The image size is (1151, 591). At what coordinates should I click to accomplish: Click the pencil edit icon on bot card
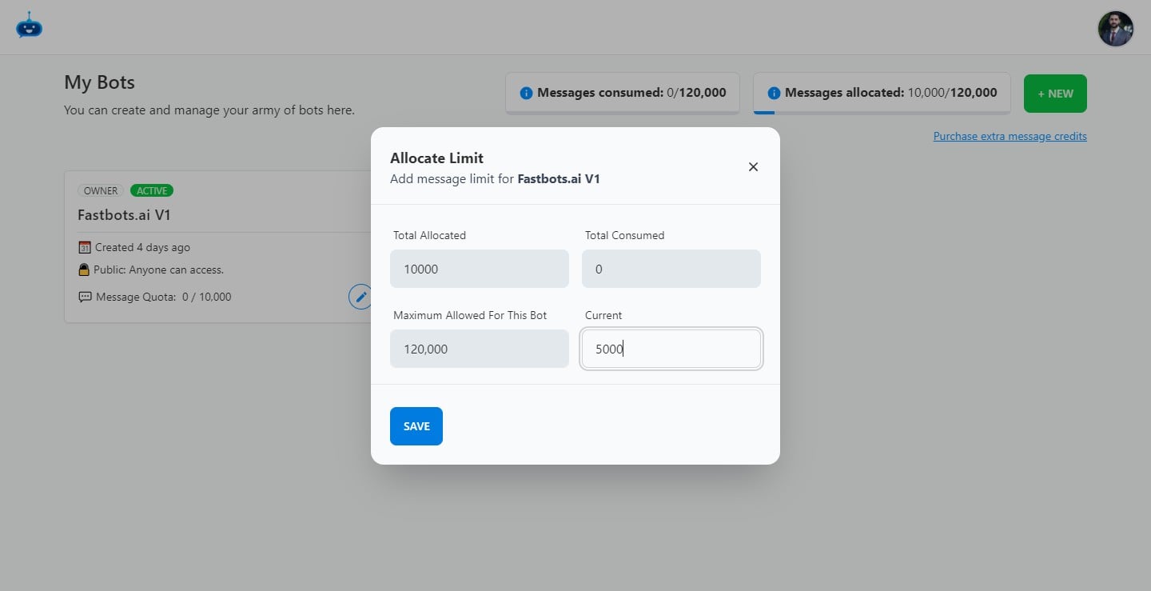click(x=361, y=297)
